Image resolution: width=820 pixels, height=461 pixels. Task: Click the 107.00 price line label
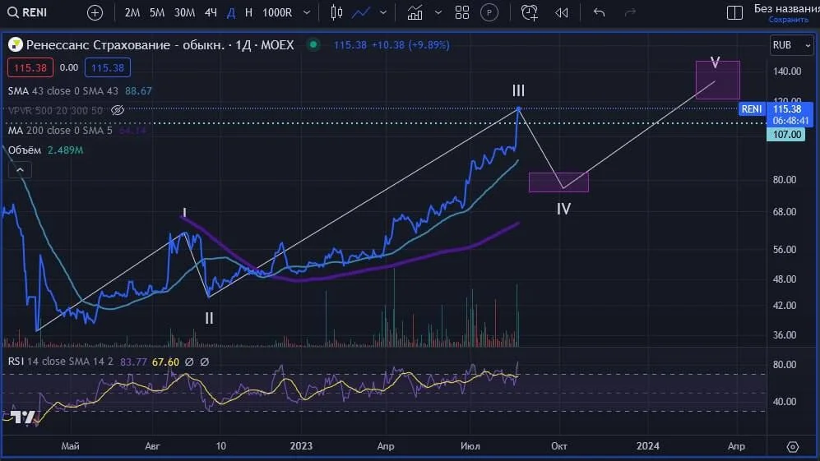786,134
